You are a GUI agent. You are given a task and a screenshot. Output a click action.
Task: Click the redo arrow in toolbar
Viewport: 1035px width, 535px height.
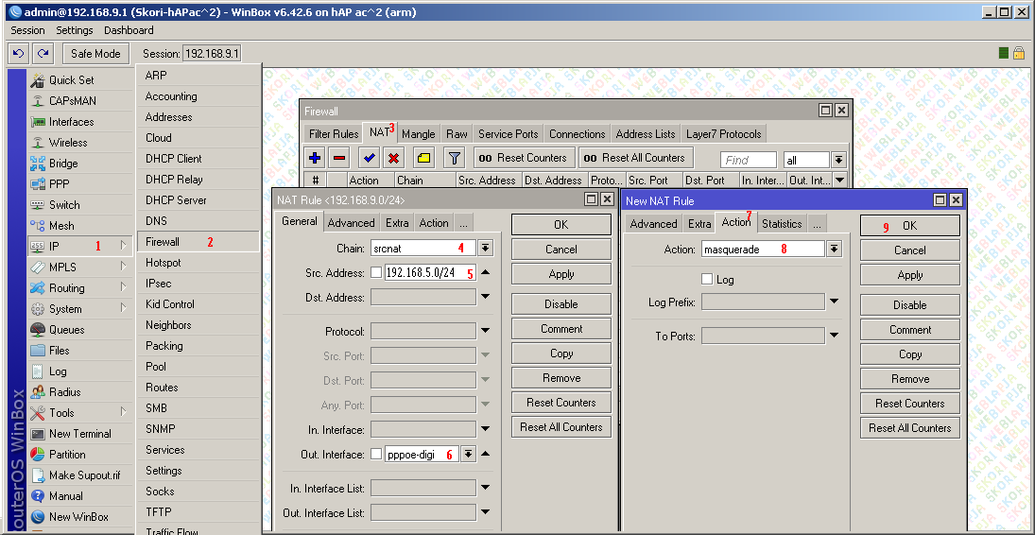coord(43,54)
